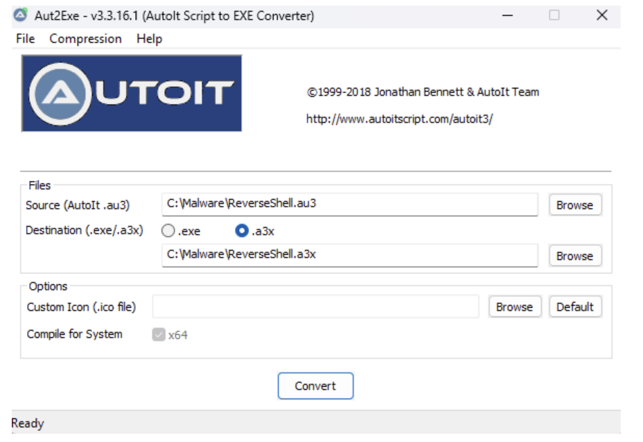The width and height of the screenshot is (643, 442).
Task: Minimize the Aut2Exe window
Action: (508, 15)
